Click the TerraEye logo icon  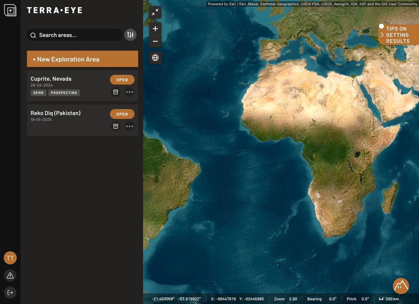pos(10,10)
